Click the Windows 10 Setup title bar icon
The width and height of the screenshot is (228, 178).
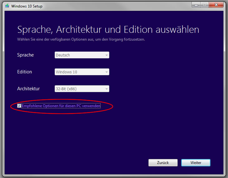coord(7,6)
